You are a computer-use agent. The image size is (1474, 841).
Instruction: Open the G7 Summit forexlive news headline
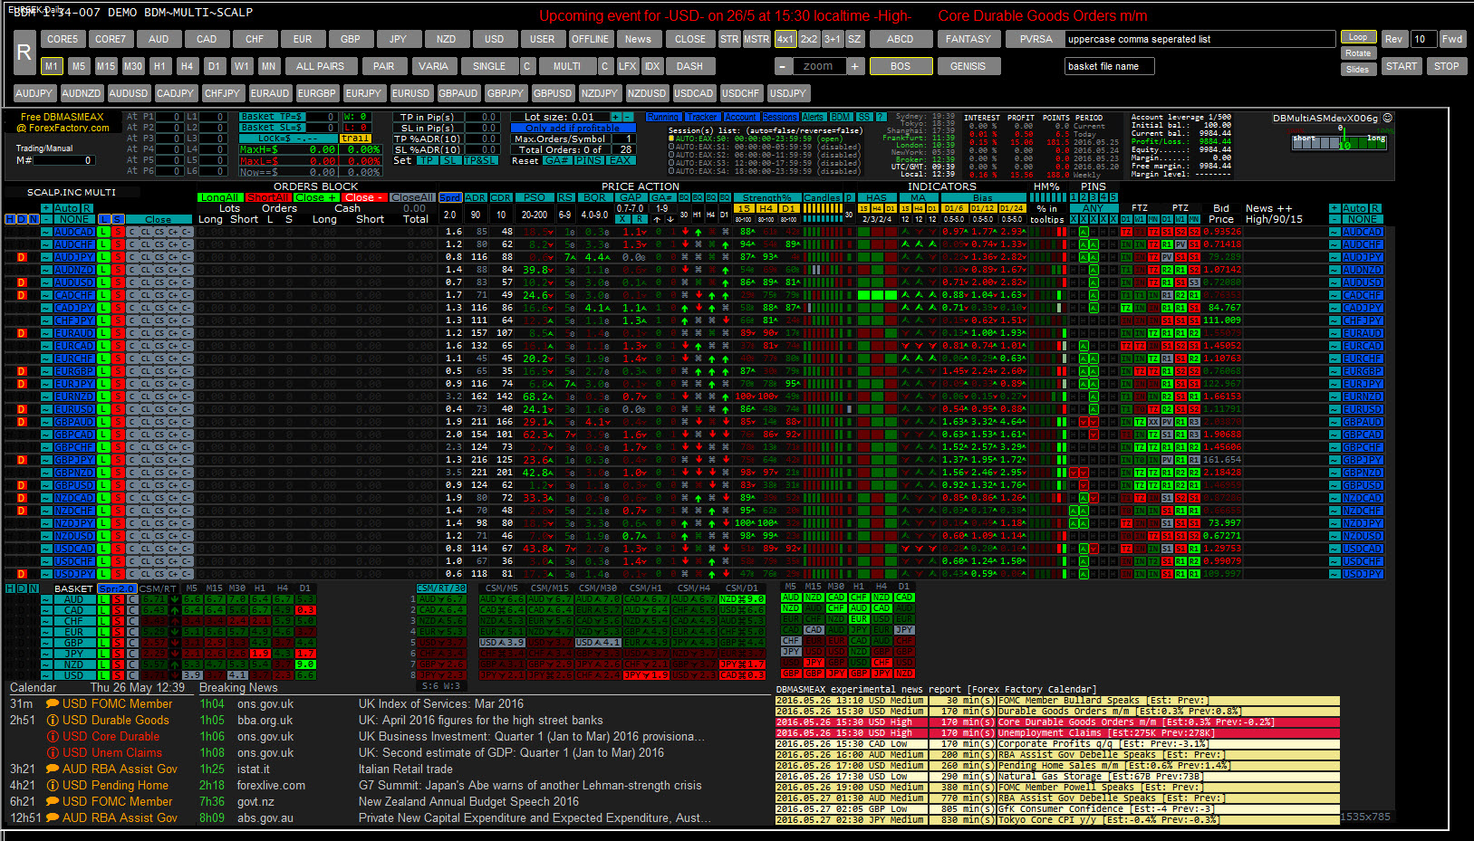pyautogui.click(x=530, y=785)
